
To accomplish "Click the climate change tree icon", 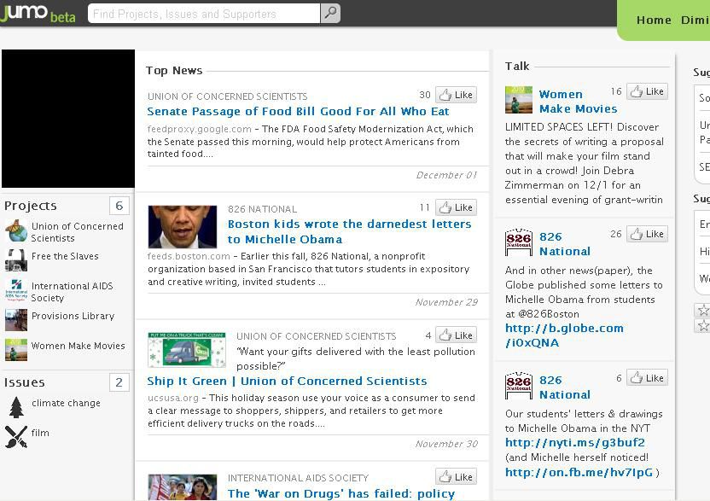I will (16, 407).
